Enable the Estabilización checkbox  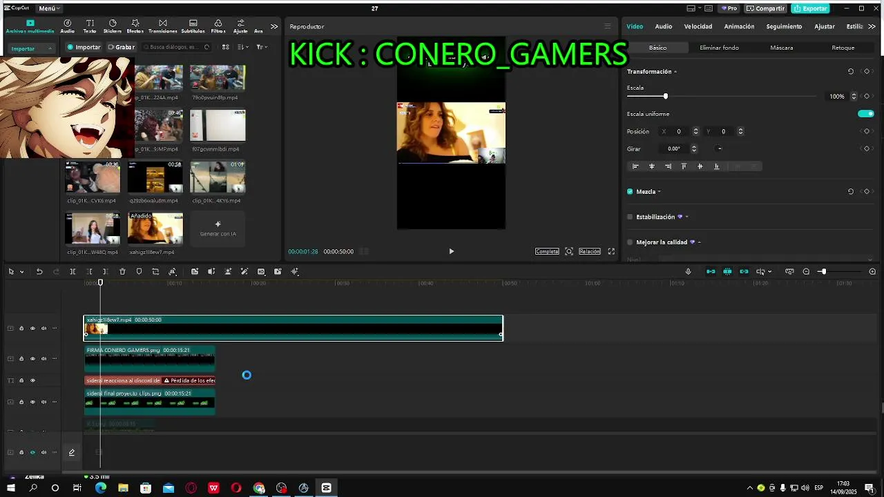630,217
